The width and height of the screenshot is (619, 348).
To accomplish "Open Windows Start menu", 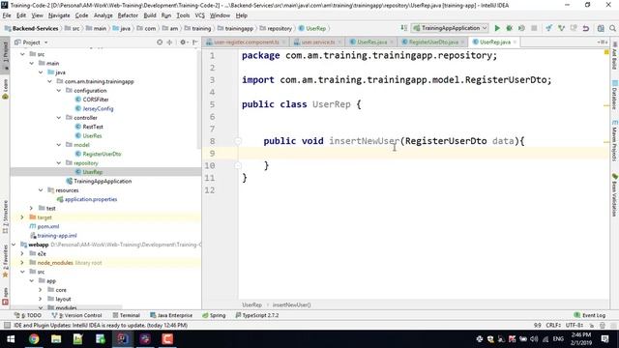I will pyautogui.click(x=11, y=339).
